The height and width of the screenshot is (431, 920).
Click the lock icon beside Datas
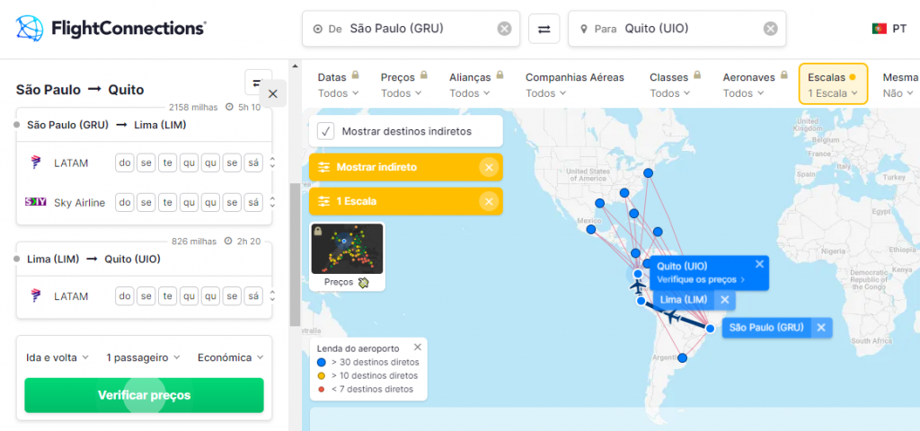[x=355, y=75]
